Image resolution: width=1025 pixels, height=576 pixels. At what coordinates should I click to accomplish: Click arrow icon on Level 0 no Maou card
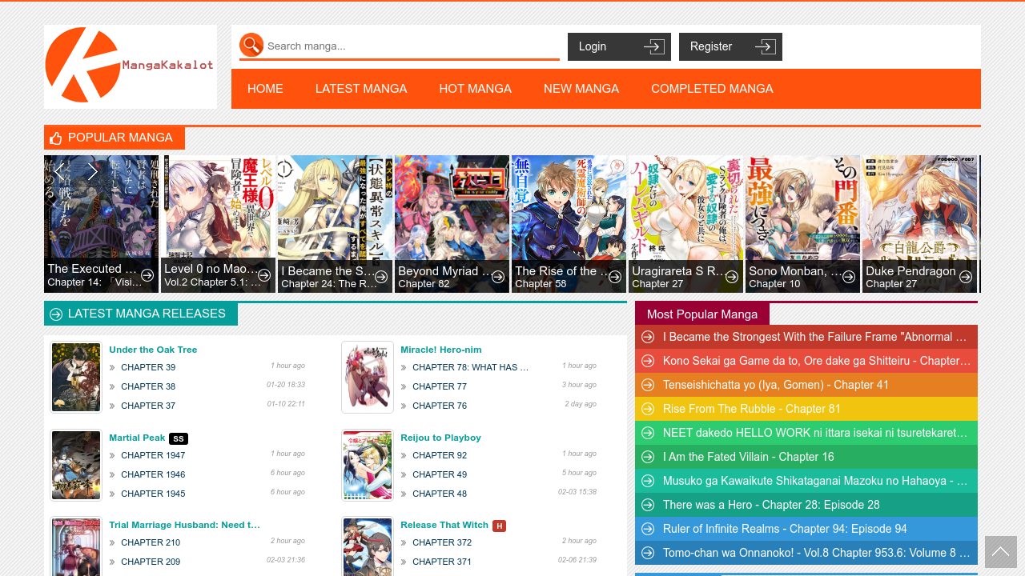click(x=264, y=275)
